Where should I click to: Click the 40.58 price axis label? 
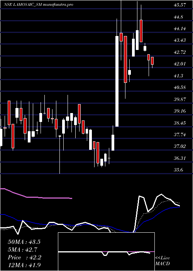point(180,87)
